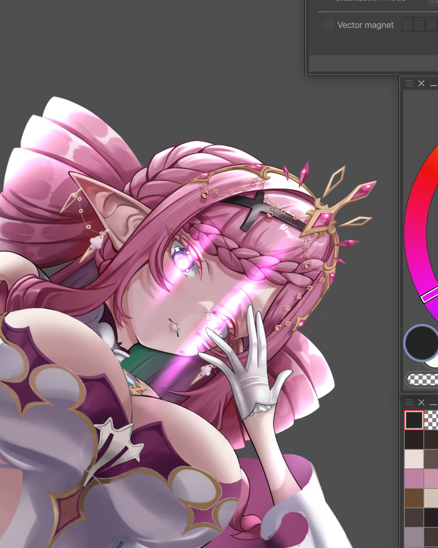This screenshot has width=438, height=548.
Task: Open the color wheel panel menu
Action: [x=410, y=83]
